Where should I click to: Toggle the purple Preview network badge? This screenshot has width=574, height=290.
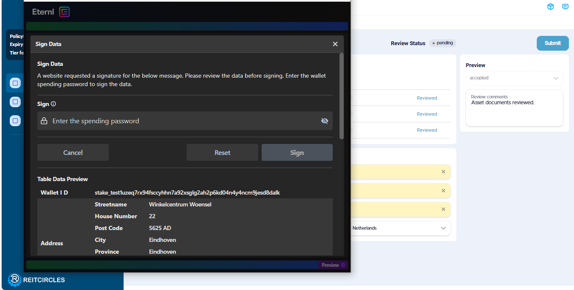pos(333,265)
